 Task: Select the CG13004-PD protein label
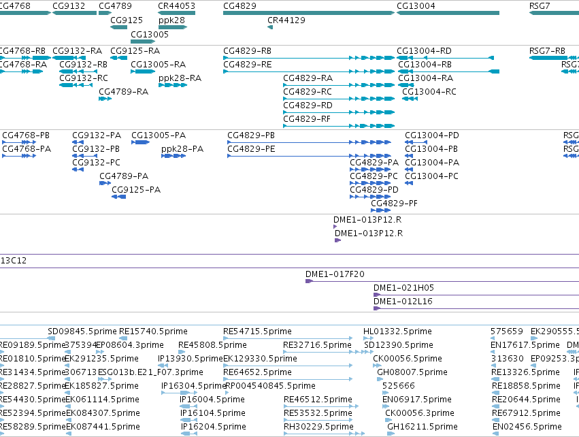pyautogui.click(x=432, y=135)
